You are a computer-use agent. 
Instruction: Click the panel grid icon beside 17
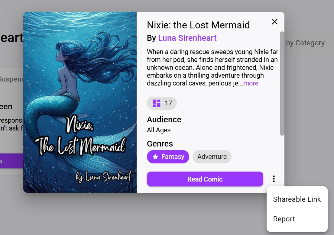157,103
